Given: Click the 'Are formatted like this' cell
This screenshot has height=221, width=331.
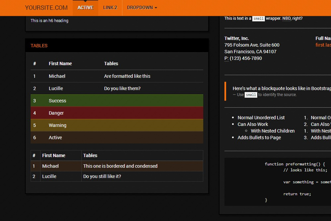Looking at the screenshot, I should (127, 76).
